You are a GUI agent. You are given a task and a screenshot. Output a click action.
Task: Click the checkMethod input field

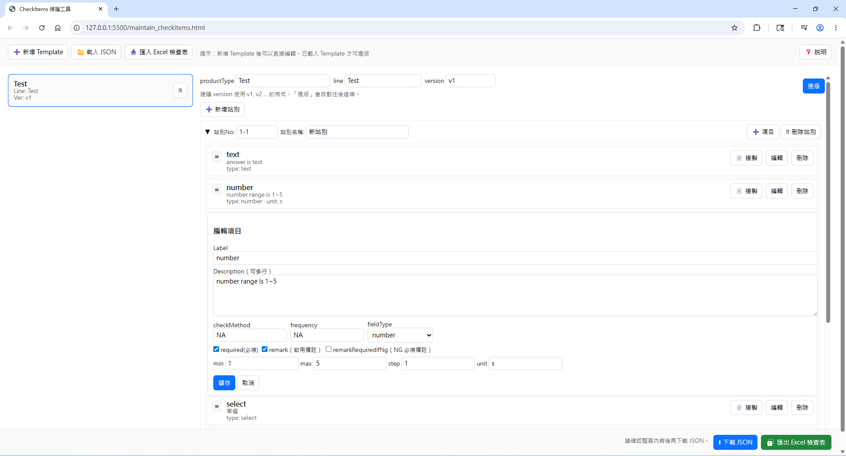tap(250, 335)
